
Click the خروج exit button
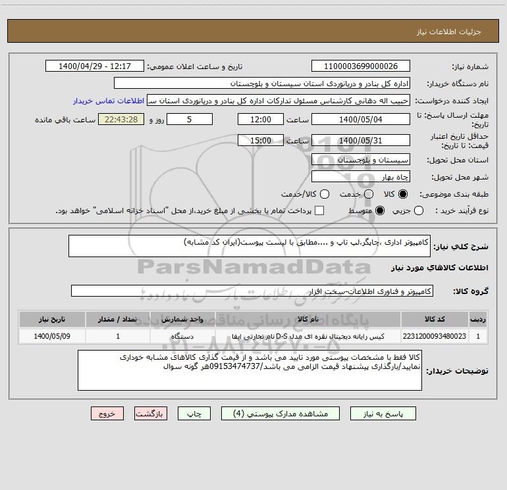107,414
